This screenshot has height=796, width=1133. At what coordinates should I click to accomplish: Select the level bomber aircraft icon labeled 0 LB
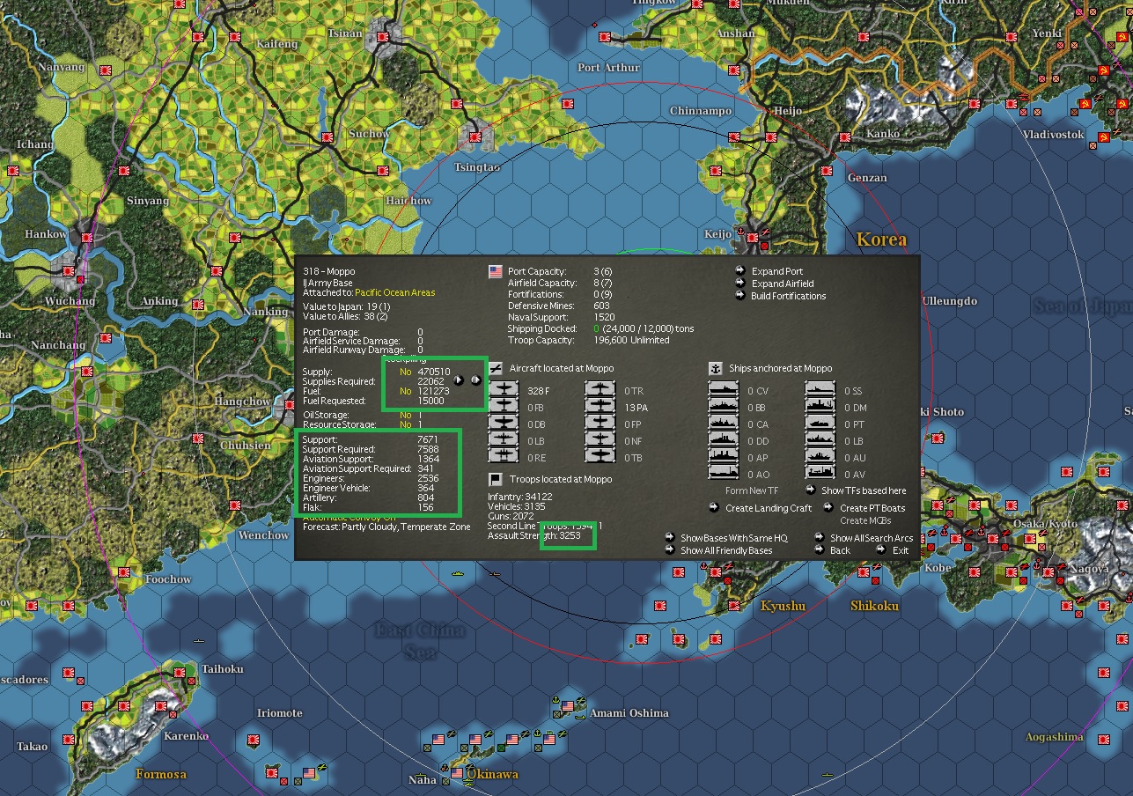click(504, 440)
